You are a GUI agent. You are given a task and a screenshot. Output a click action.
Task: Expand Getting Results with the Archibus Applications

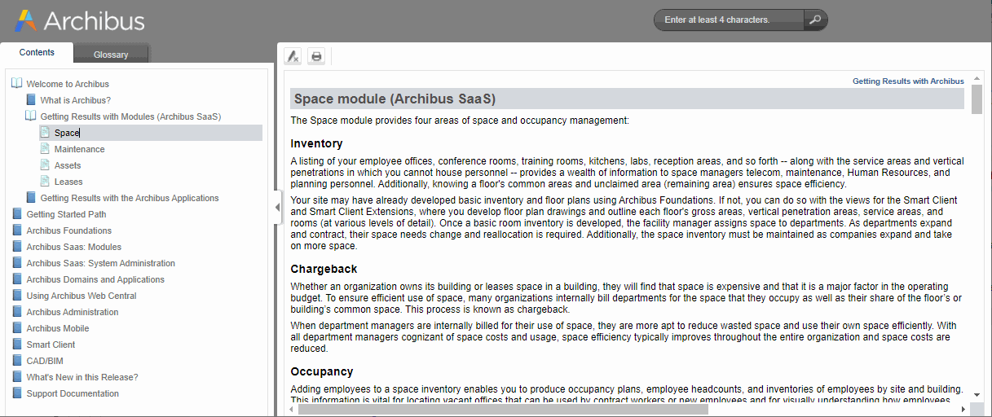click(x=31, y=198)
